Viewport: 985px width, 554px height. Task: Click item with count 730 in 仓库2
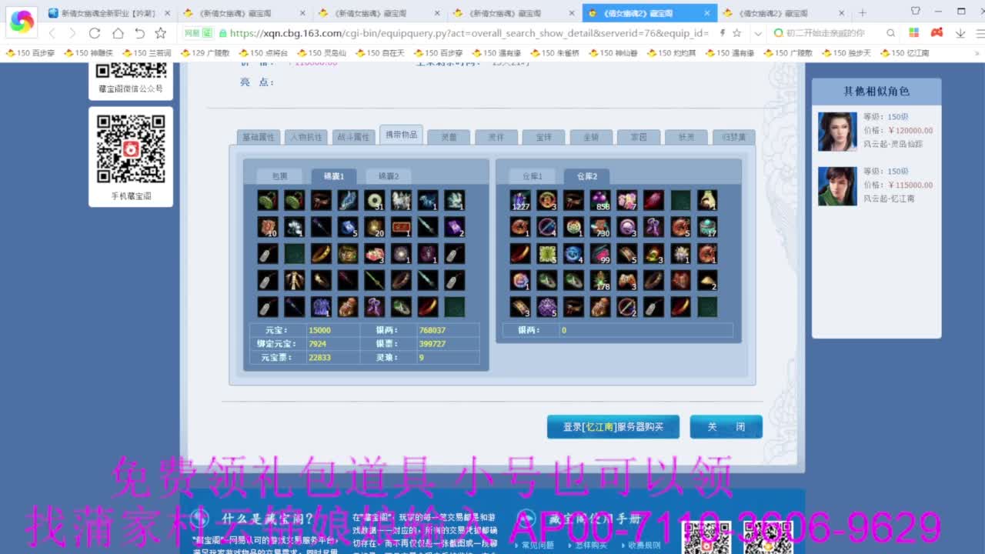(x=600, y=227)
